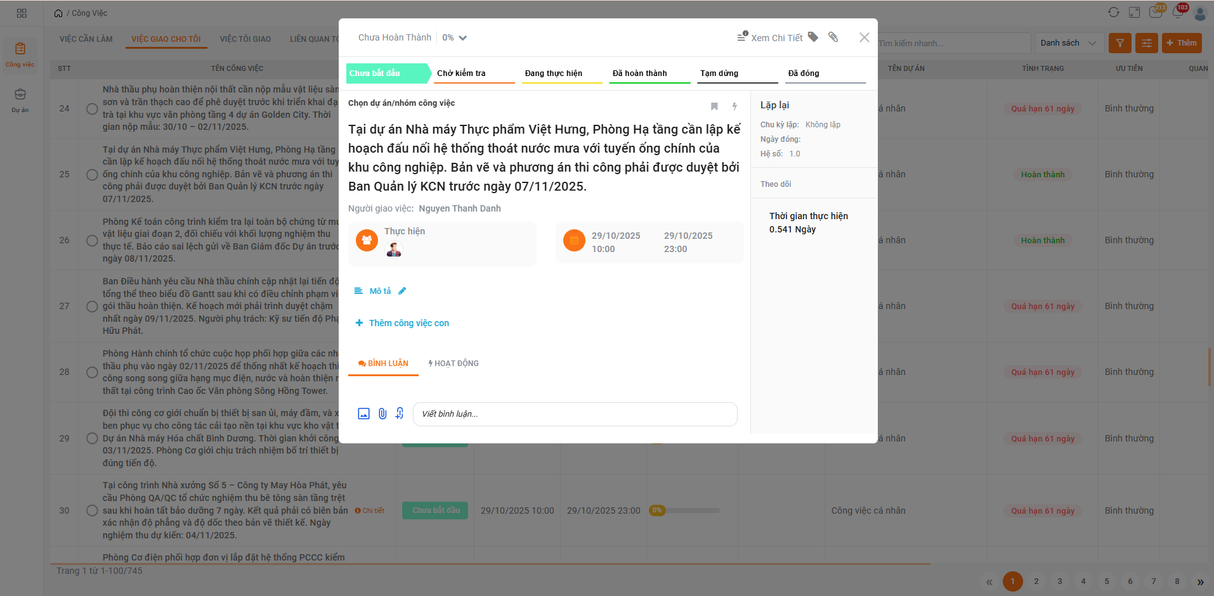Open attachments via paperclip icon in header
This screenshot has width=1214, height=596.
[833, 37]
